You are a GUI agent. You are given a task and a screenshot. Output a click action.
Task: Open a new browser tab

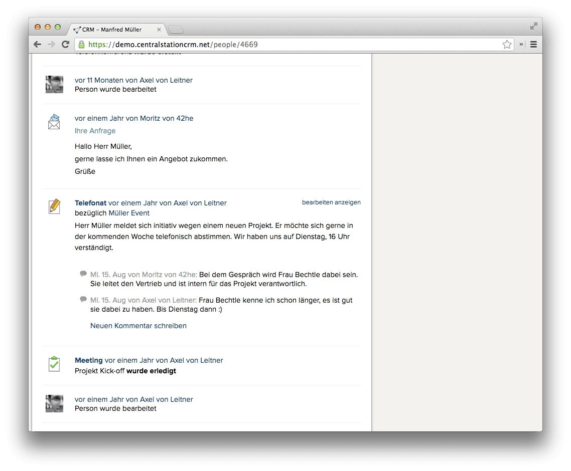point(176,30)
